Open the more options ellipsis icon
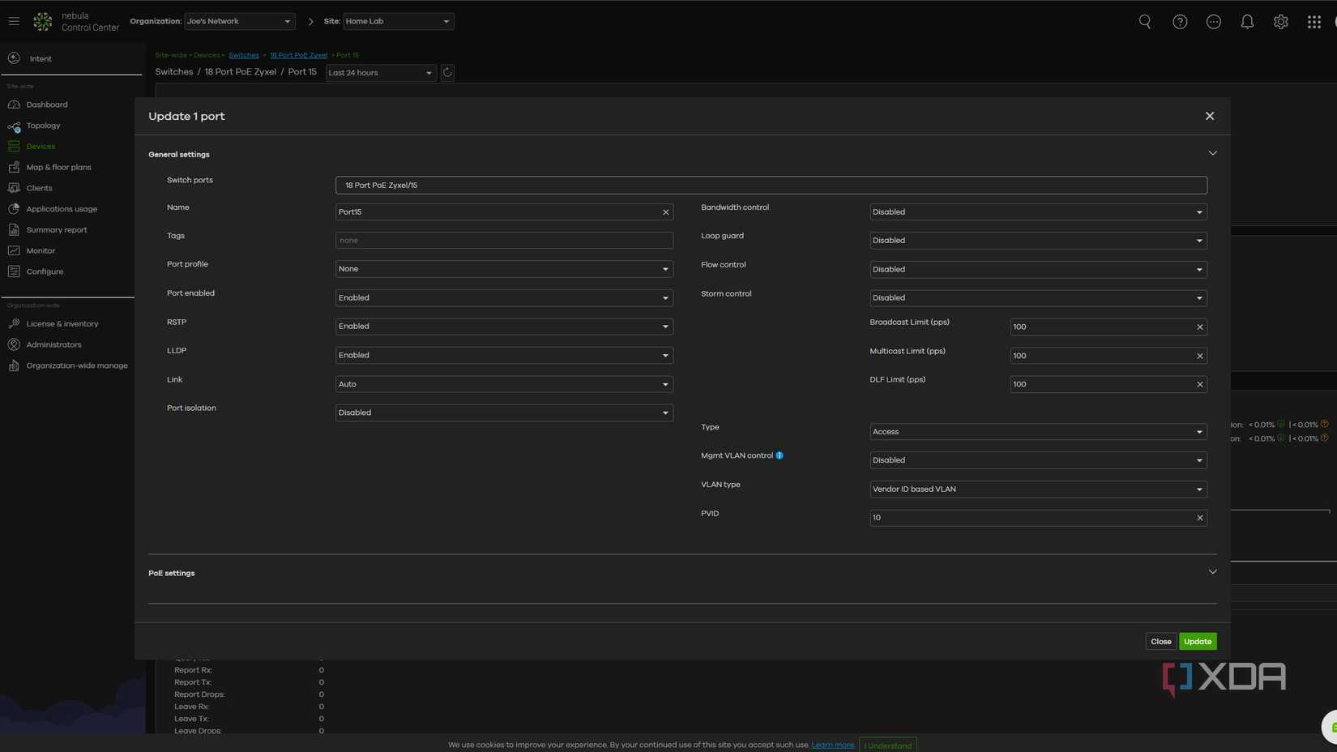 pos(1214,22)
